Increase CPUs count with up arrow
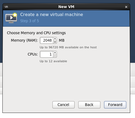135x118 pixels. [x=55, y=53]
